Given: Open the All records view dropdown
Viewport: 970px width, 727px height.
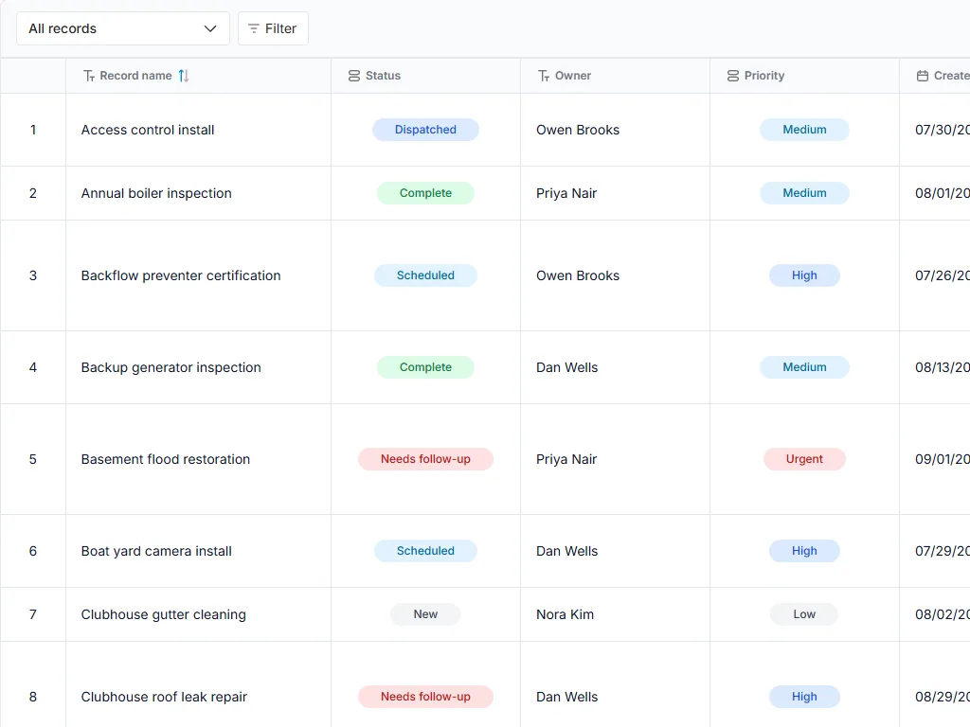Looking at the screenshot, I should point(122,28).
